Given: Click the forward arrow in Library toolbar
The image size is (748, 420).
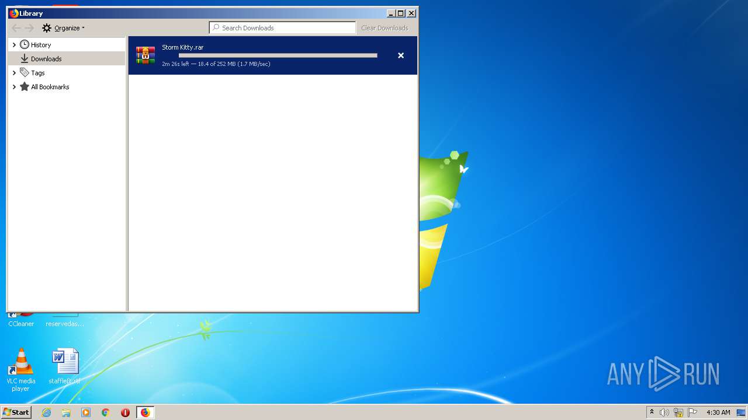Looking at the screenshot, I should point(30,28).
